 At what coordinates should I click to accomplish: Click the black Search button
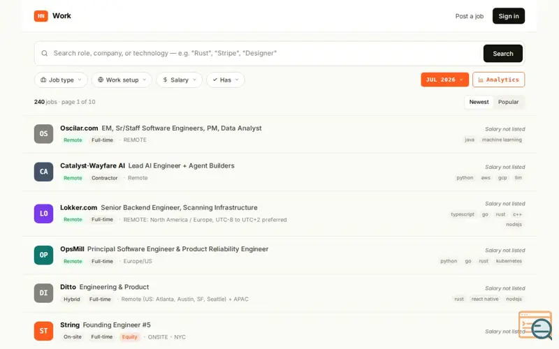click(502, 54)
